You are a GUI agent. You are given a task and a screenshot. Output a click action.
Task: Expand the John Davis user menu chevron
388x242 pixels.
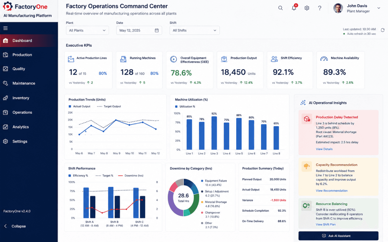(x=379, y=8)
